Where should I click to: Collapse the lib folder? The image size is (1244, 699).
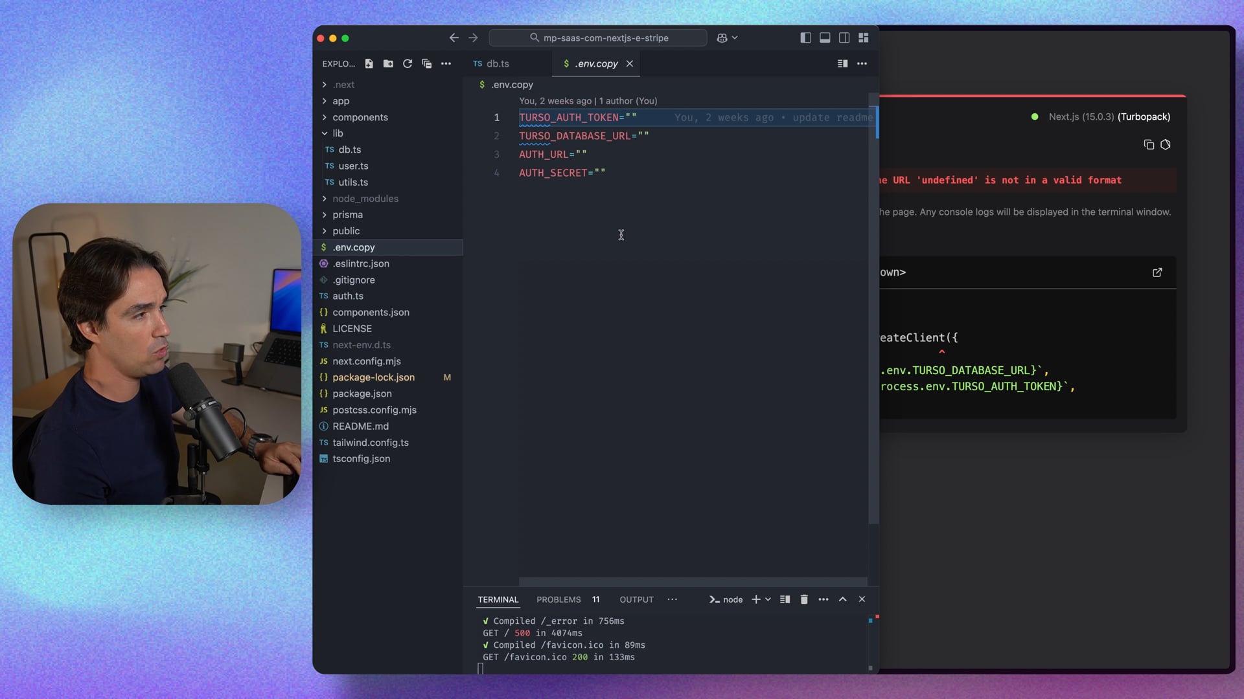pos(338,133)
